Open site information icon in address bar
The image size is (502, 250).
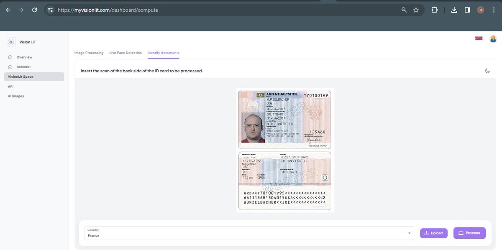coord(50,10)
